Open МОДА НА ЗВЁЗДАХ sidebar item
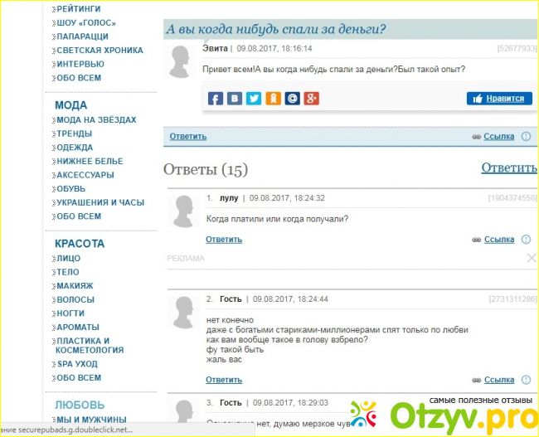The image size is (539, 437). tap(95, 120)
